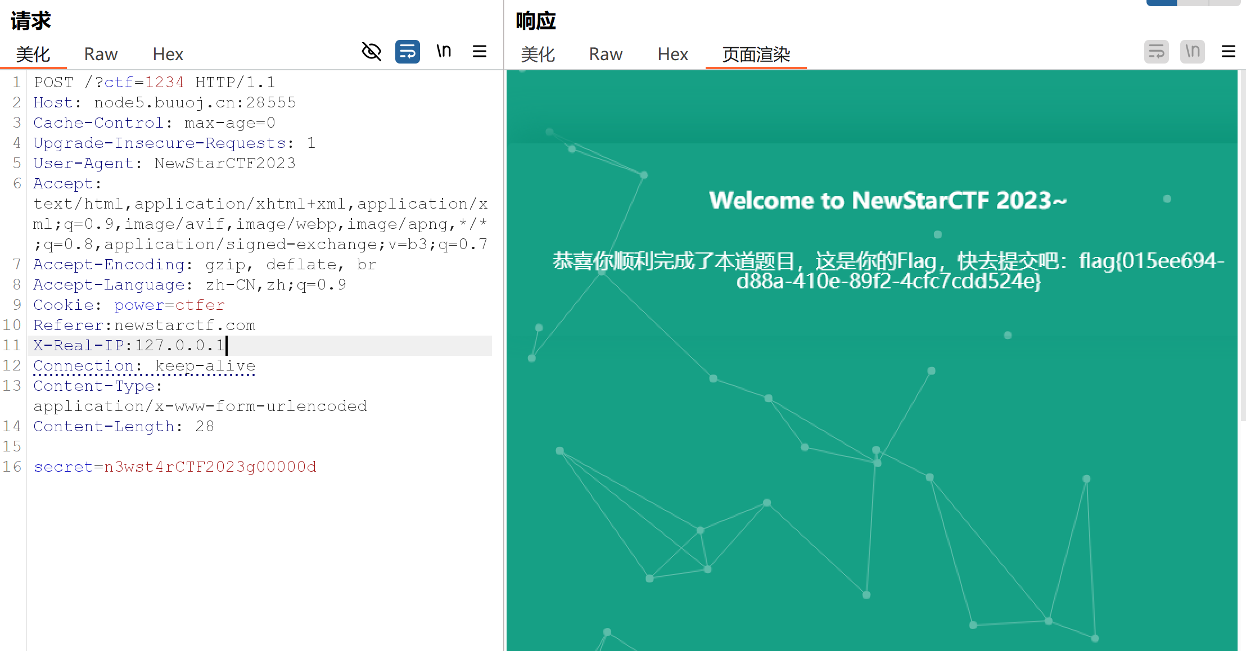Open response Raw tab
The width and height of the screenshot is (1246, 651).
[x=606, y=54]
